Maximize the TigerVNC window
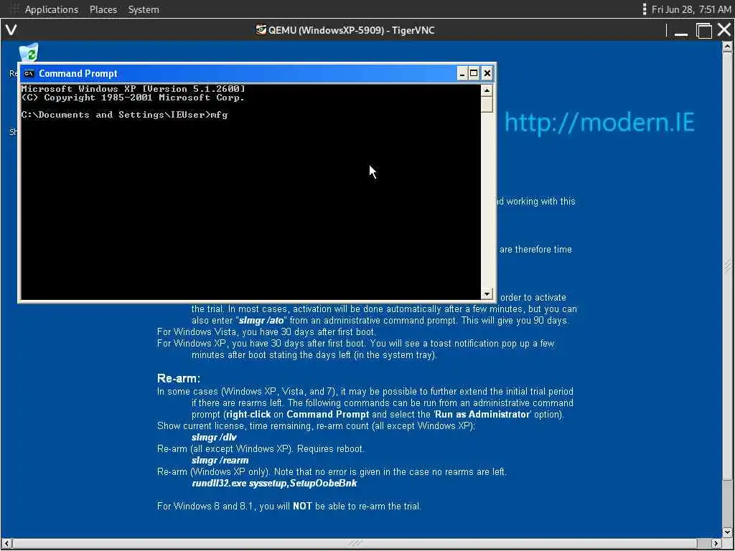This screenshot has width=735, height=551. point(703,31)
